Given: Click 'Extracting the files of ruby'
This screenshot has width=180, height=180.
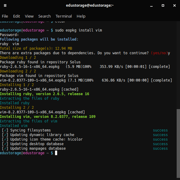Looking at the screenshot, I should point(29,98).
